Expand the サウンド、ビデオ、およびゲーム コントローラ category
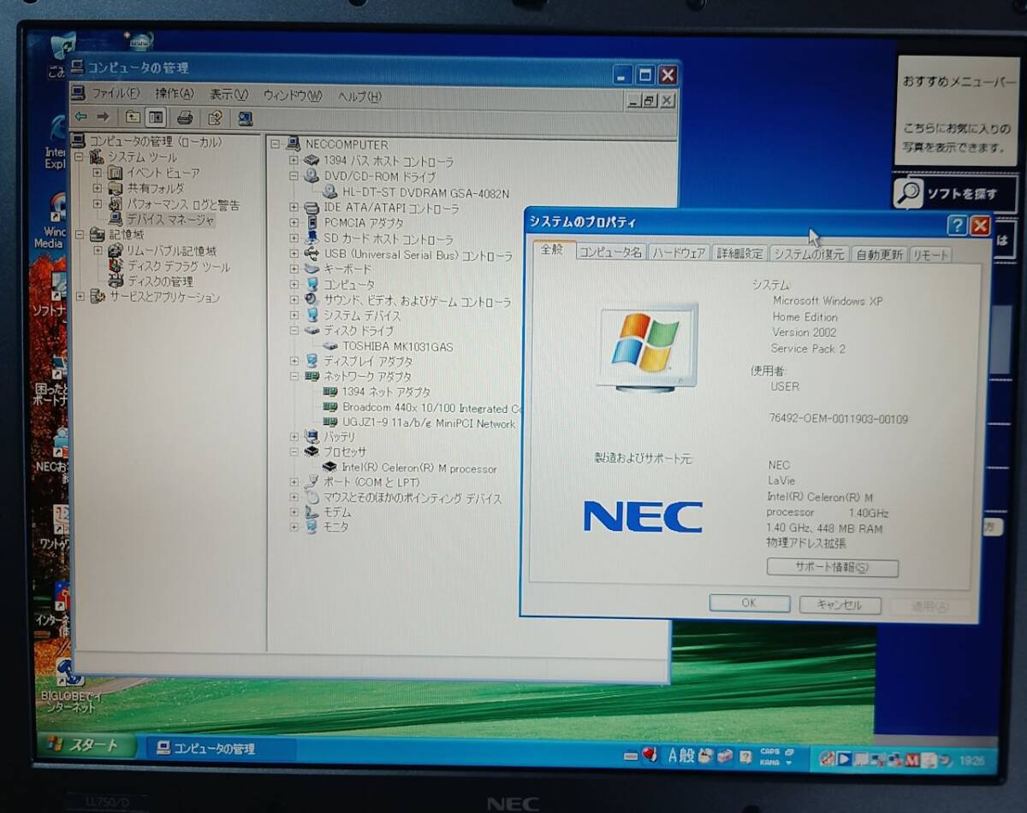 pos(294,300)
